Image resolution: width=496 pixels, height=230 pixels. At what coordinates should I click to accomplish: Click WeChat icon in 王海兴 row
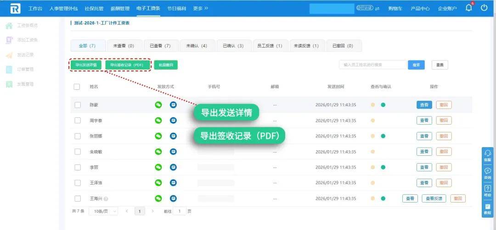158,198
